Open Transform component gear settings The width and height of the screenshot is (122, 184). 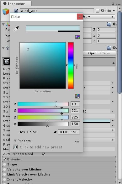coord(114,24)
